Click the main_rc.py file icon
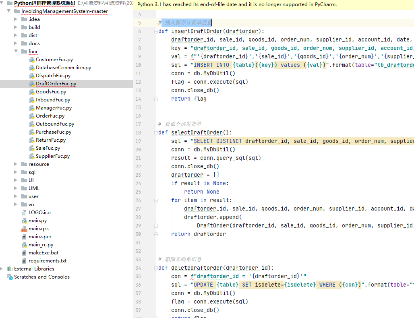This screenshot has width=414, height=318. coord(24,245)
